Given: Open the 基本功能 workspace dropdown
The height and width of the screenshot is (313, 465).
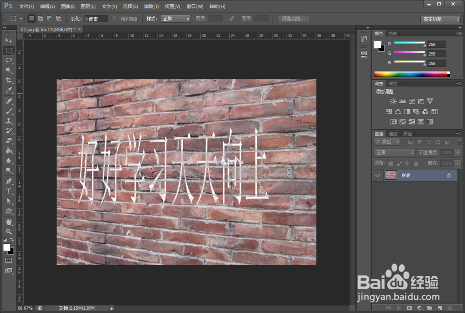Looking at the screenshot, I should (x=440, y=19).
